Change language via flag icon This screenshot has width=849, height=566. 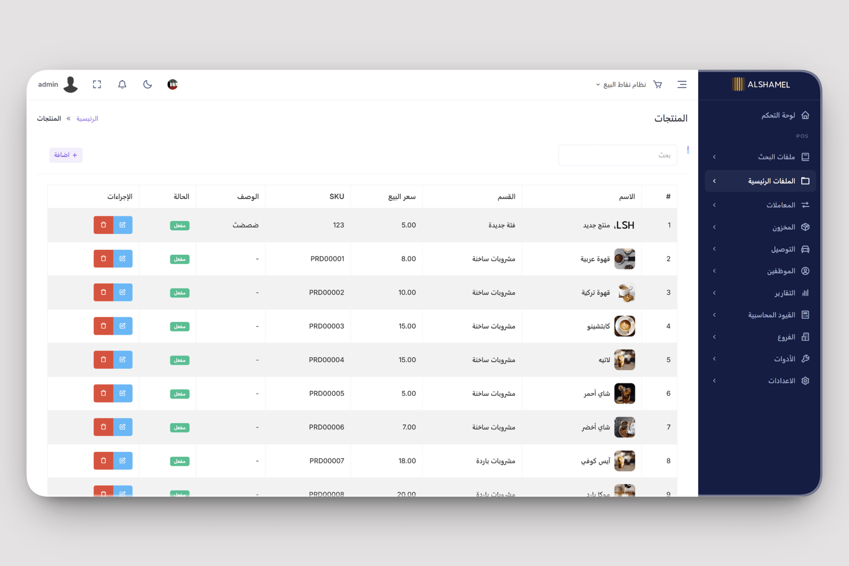click(172, 84)
